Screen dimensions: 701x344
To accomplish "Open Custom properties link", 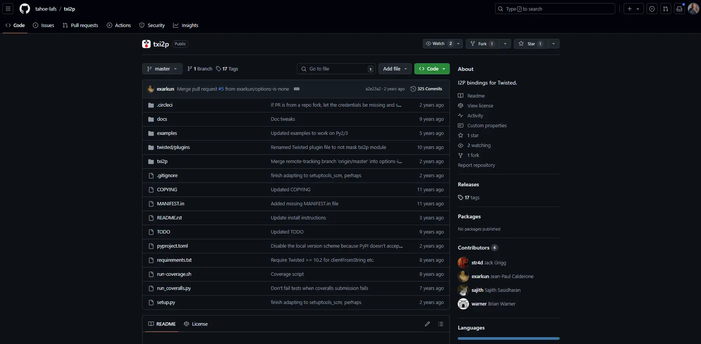I will 483,126.
